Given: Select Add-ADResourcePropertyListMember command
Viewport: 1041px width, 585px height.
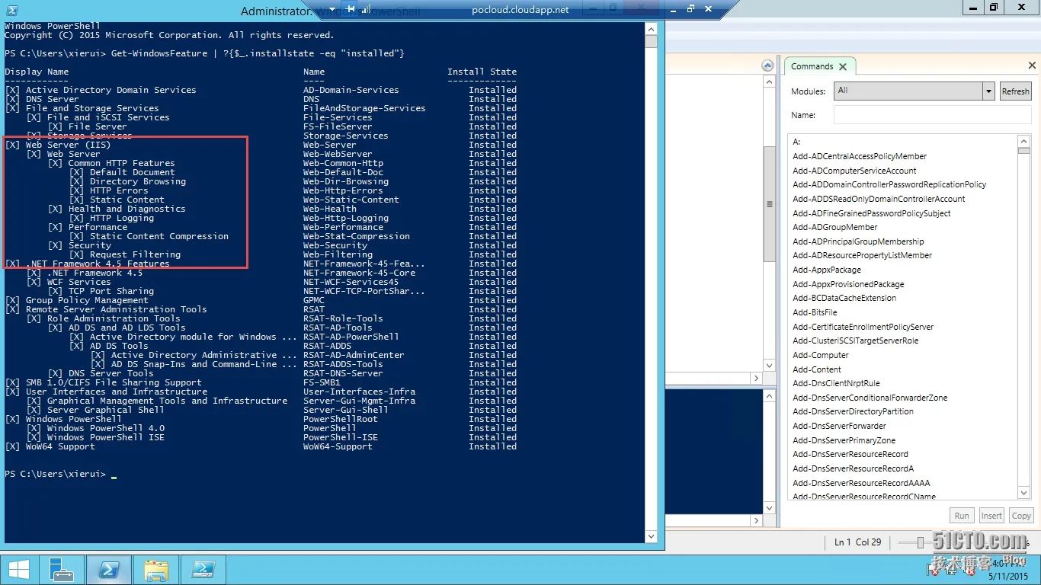Looking at the screenshot, I should (x=862, y=255).
